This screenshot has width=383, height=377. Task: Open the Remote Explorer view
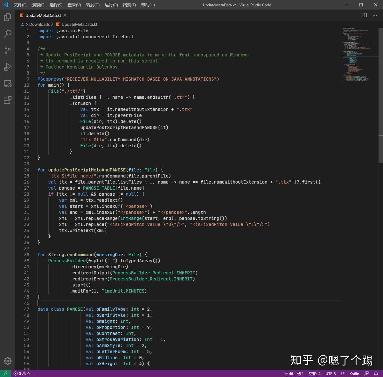[x=7, y=83]
